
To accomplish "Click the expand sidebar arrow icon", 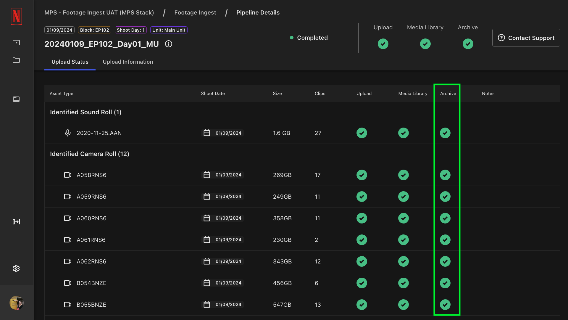I will [x=16, y=222].
